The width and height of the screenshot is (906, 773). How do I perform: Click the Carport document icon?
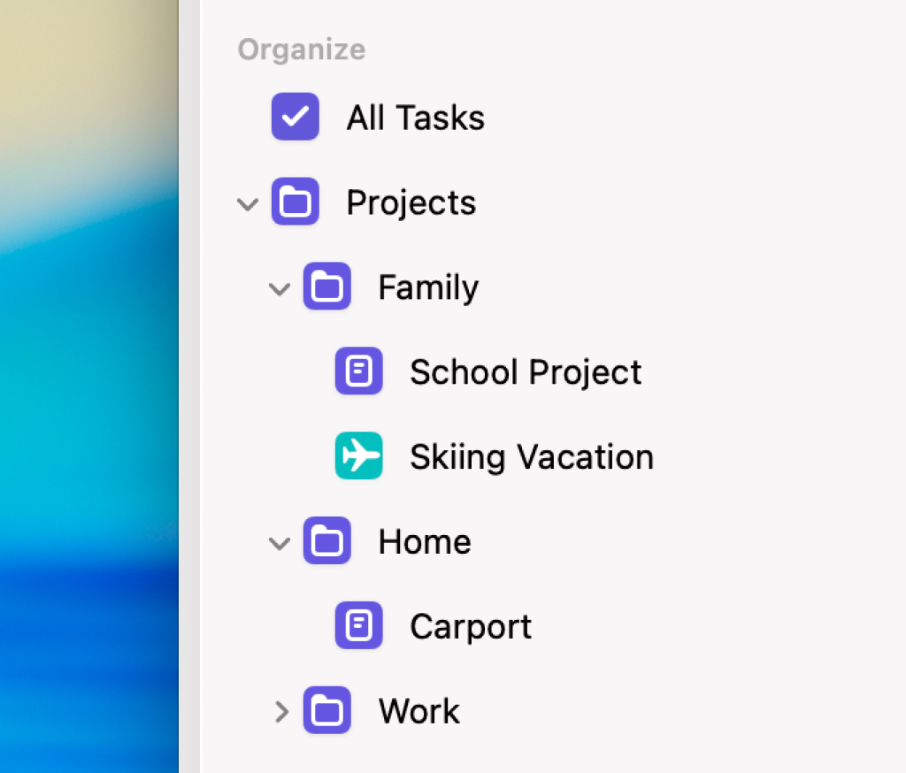click(358, 626)
